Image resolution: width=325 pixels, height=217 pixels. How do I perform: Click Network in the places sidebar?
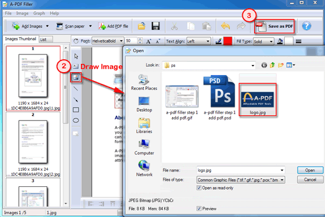click(x=144, y=169)
